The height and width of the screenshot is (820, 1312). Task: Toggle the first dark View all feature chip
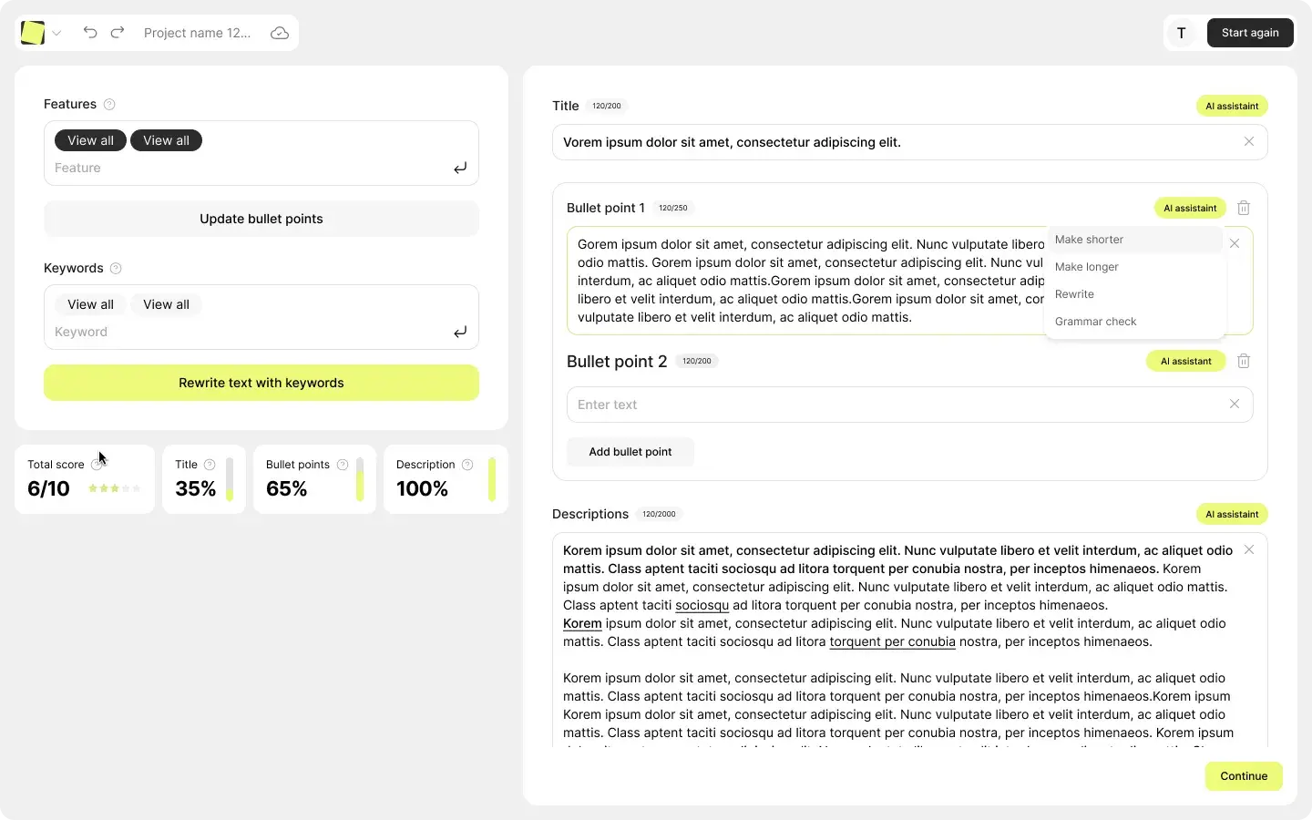(x=90, y=140)
